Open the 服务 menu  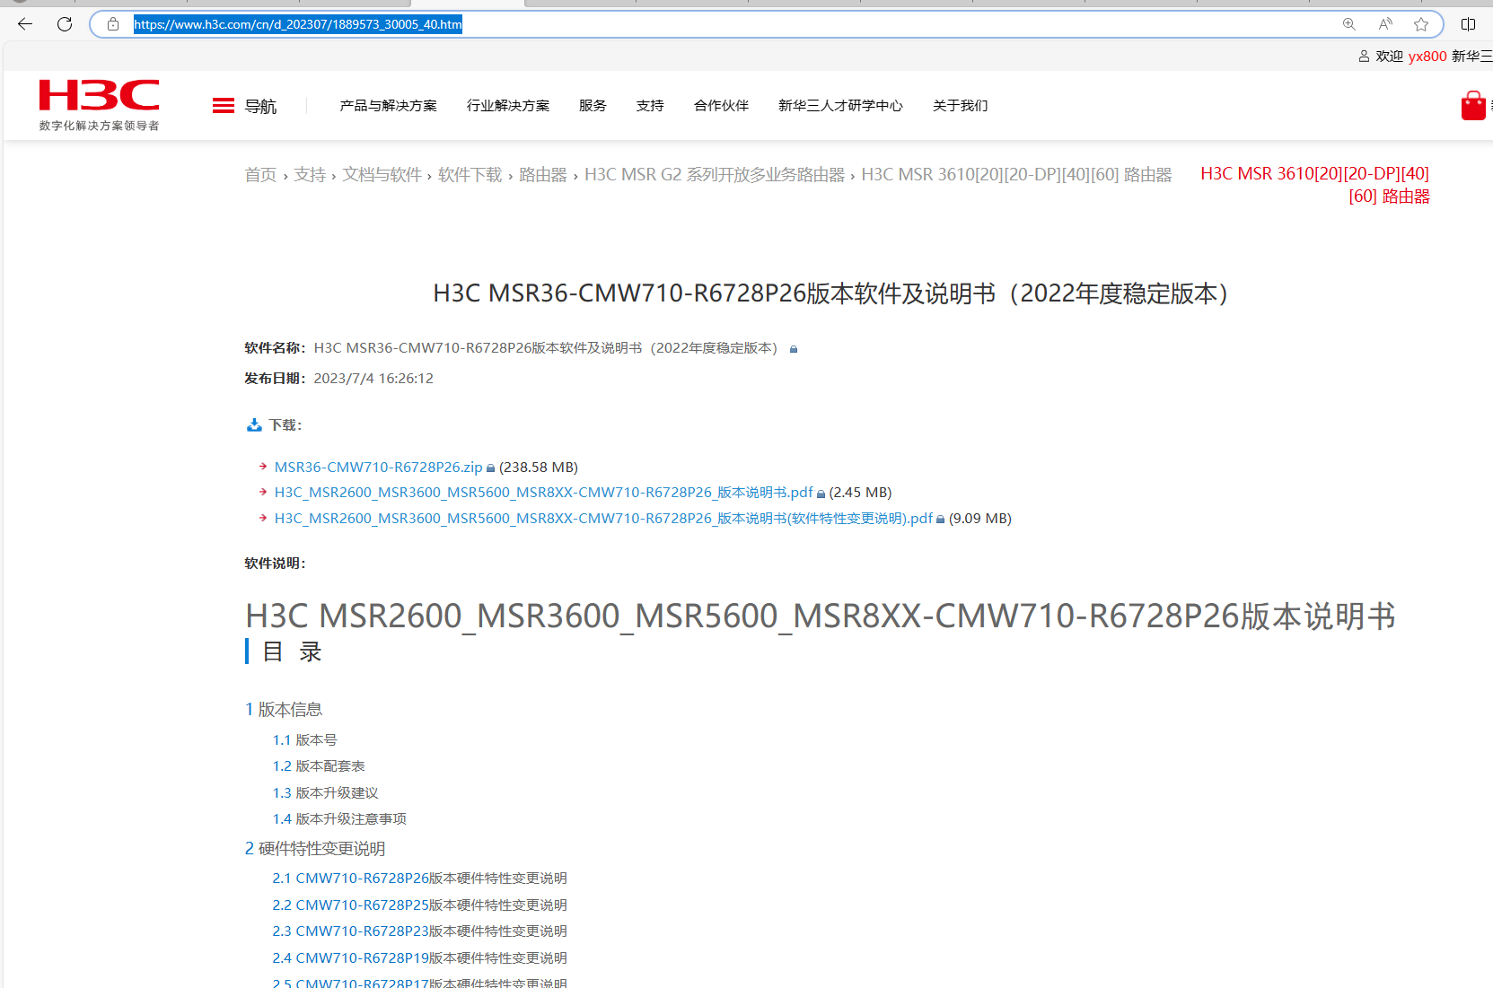pyautogui.click(x=593, y=106)
